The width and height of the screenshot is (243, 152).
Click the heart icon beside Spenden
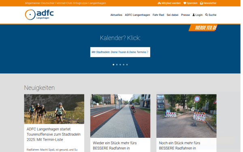(185, 3)
